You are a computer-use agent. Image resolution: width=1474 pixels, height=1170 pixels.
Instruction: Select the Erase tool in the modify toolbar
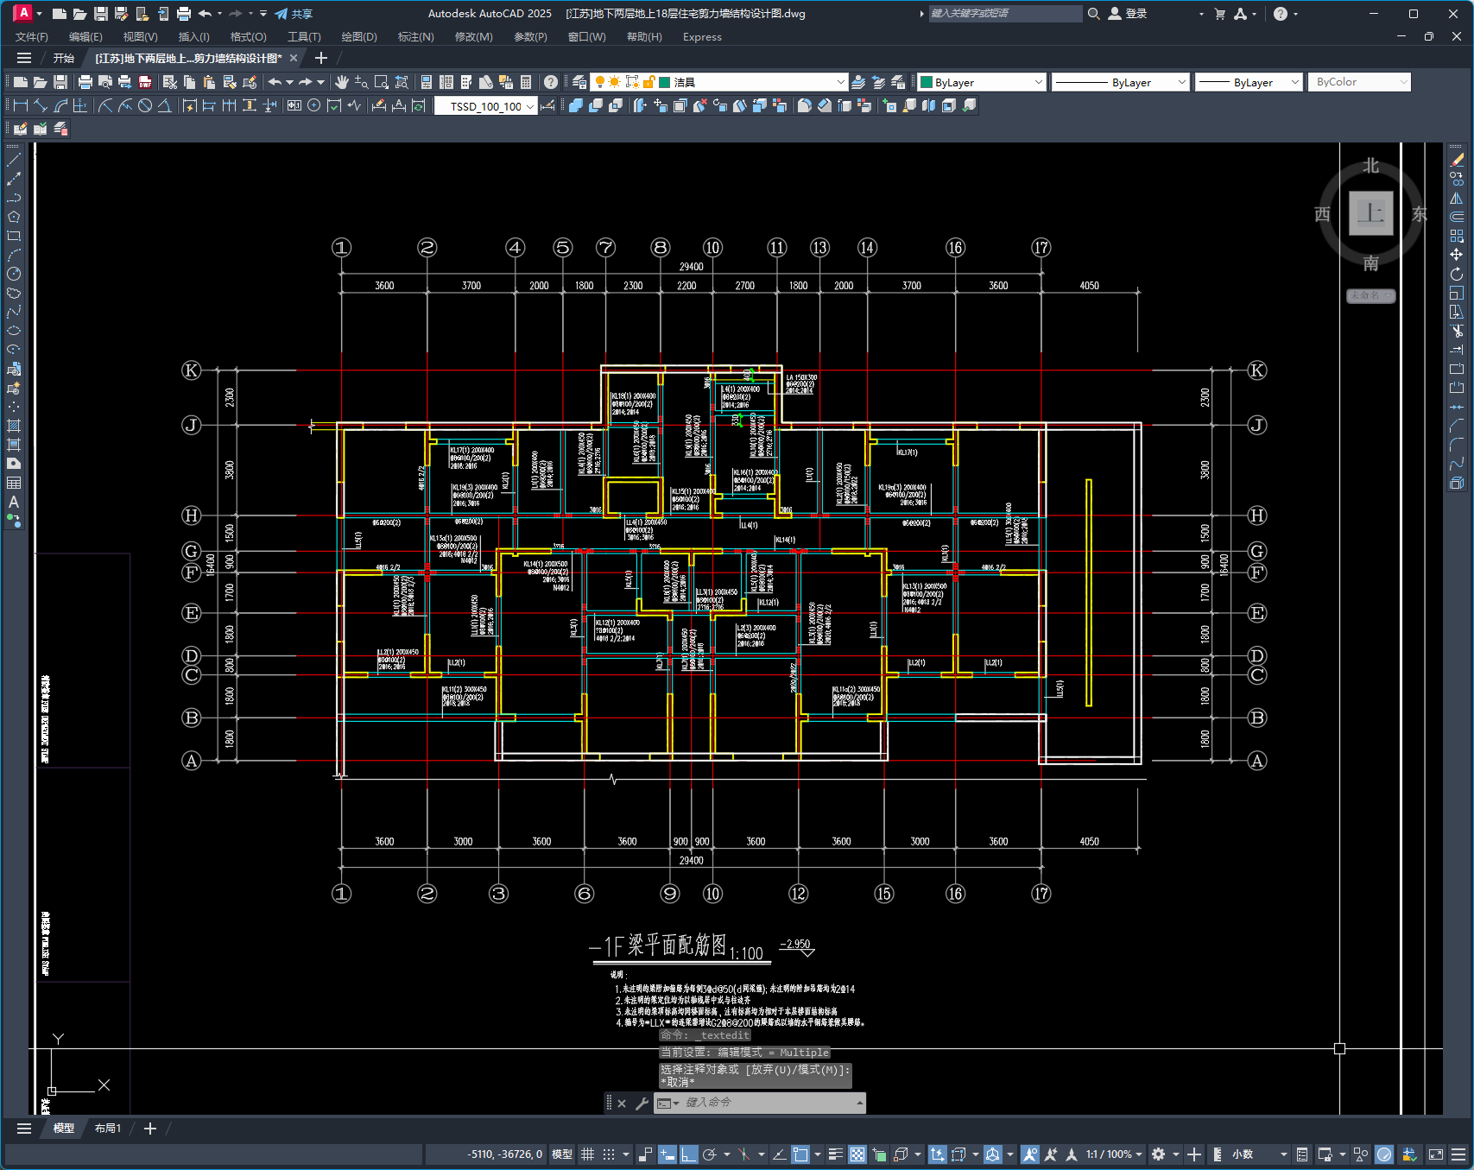click(1457, 160)
